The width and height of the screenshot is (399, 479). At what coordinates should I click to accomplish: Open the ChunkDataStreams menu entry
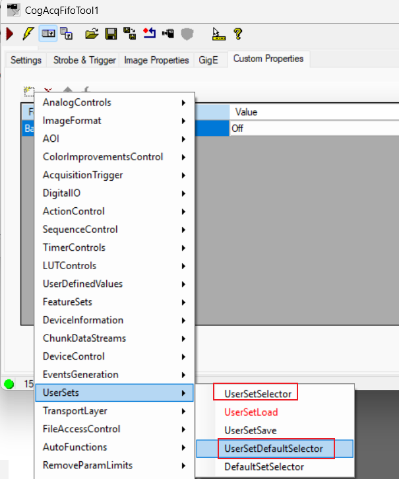point(115,338)
